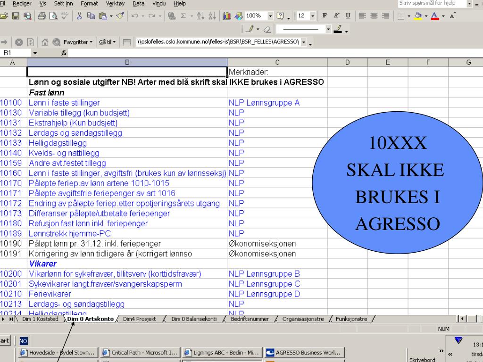Open the font size 12 dropdown
The width and height of the screenshot is (483, 362).
tap(313, 16)
